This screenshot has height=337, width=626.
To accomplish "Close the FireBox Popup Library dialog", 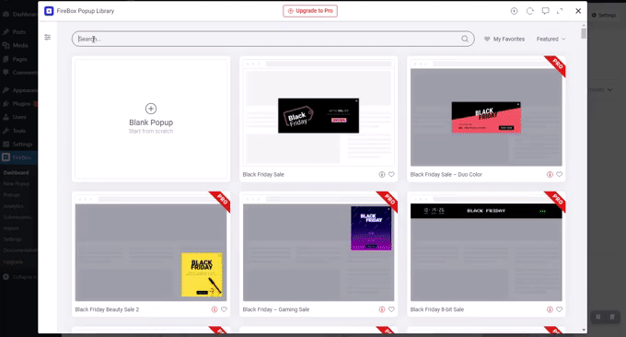I will tap(578, 11).
